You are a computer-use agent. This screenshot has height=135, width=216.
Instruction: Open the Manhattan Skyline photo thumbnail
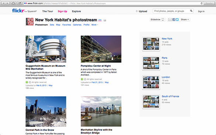101,111
